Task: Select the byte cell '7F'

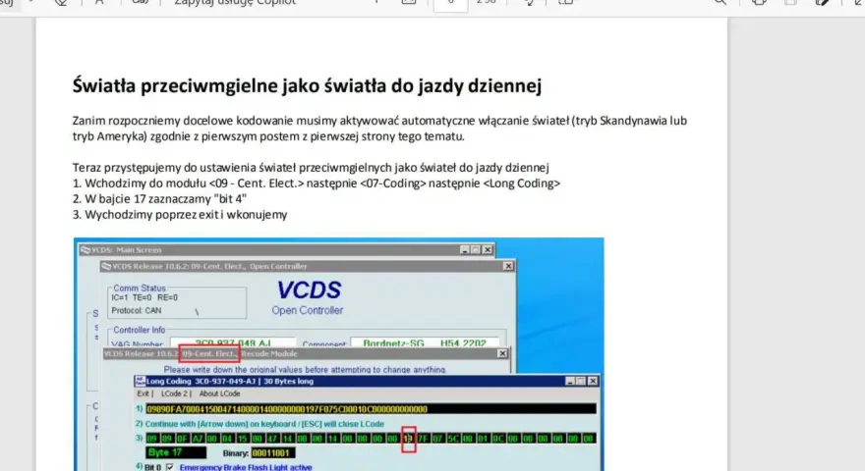Action: pyautogui.click(x=423, y=439)
